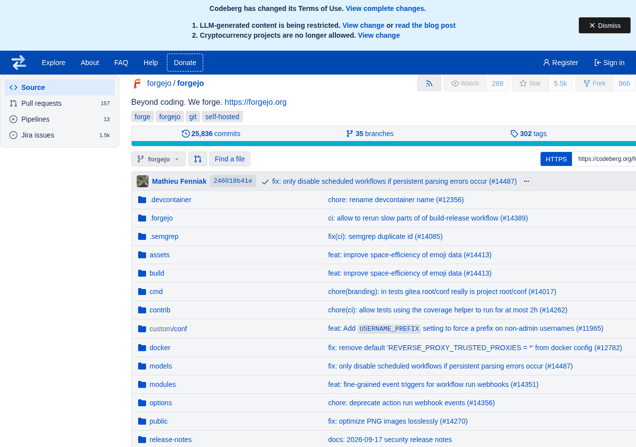Open 35 branches list
The height and width of the screenshot is (447, 636).
[370, 134]
